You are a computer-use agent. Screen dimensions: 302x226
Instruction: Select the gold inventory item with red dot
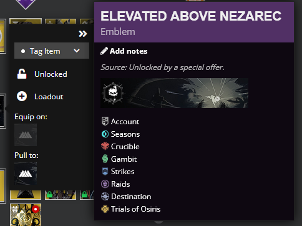point(26,215)
